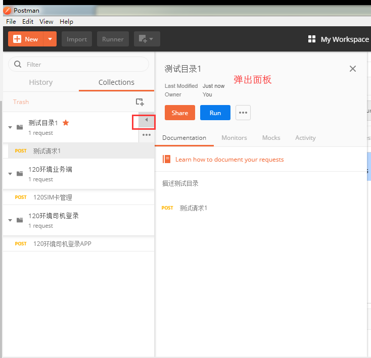Click the folder icon of 120环境司机登录
The height and width of the screenshot is (358, 371).
(x=20, y=220)
